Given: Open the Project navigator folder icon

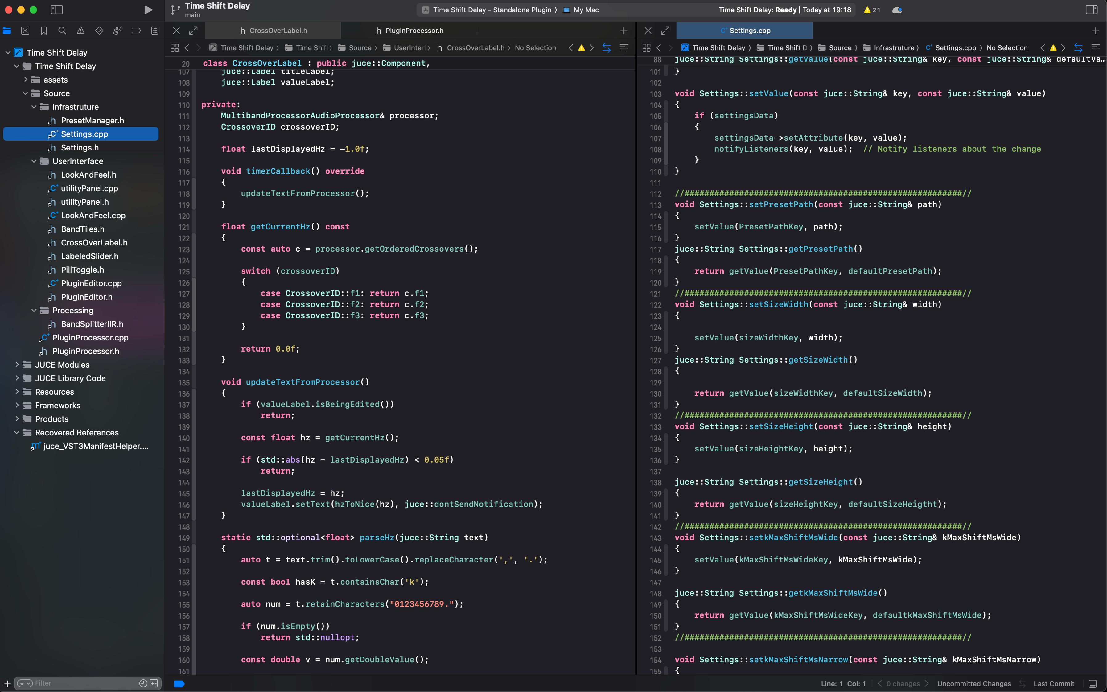Looking at the screenshot, I should point(7,31).
